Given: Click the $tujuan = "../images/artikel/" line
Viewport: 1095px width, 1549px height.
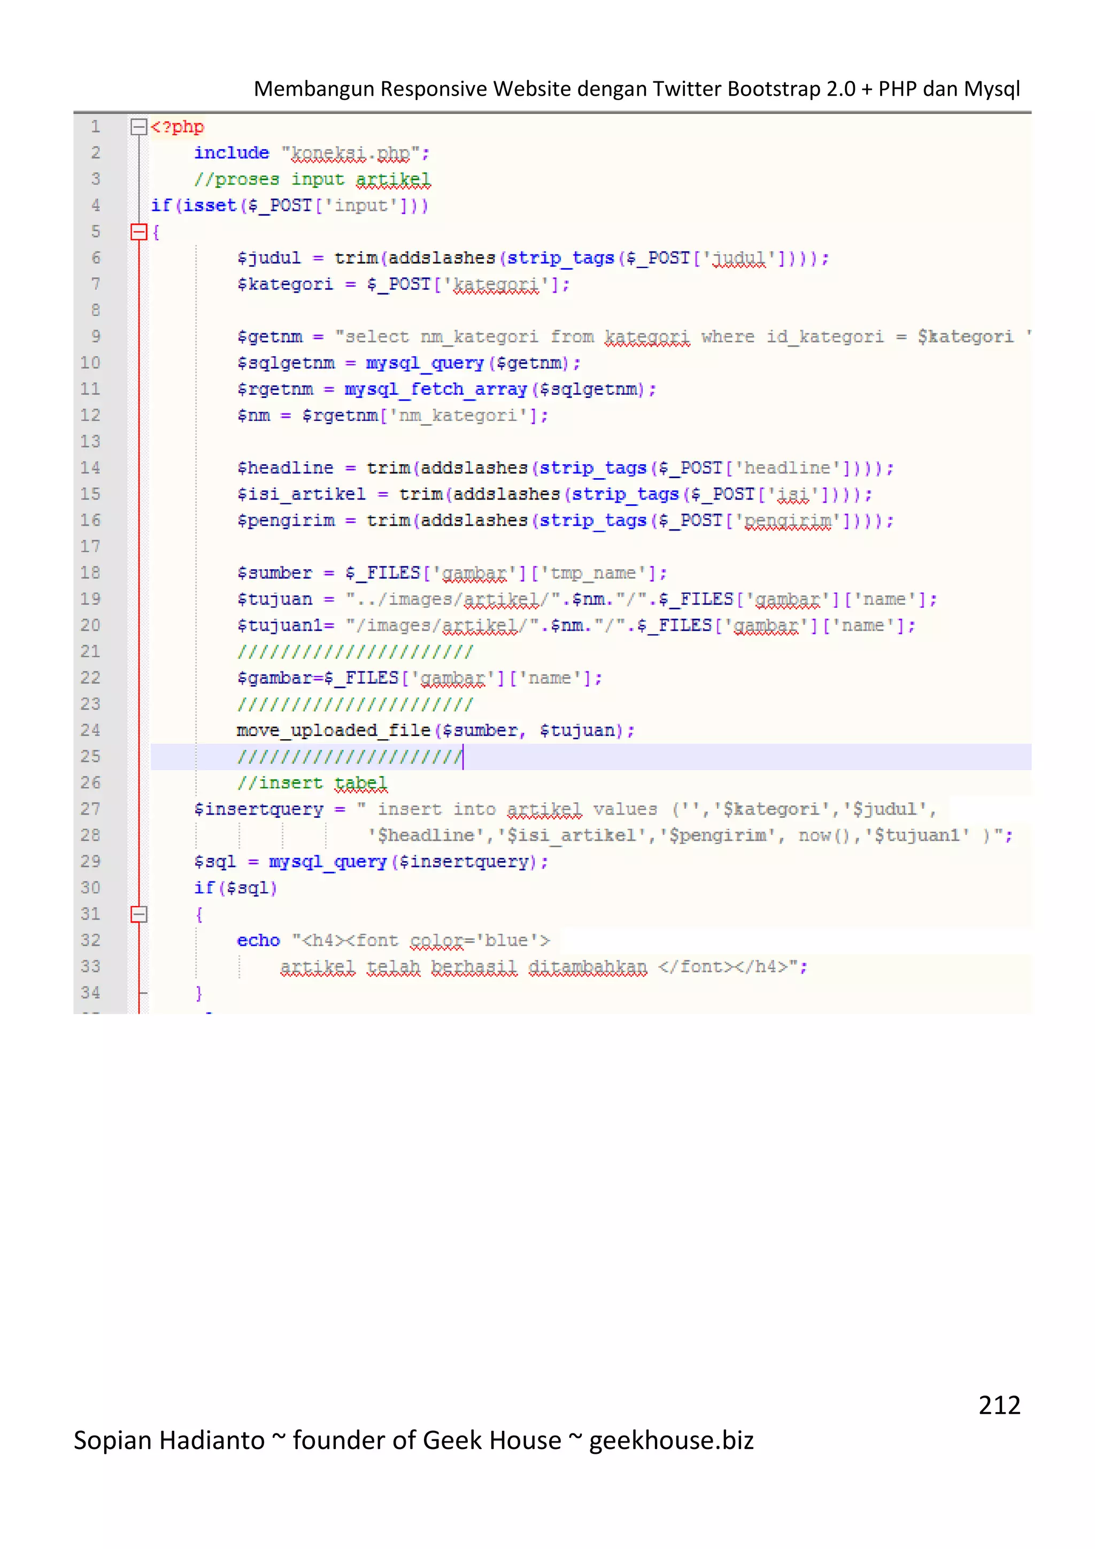Looking at the screenshot, I should 587,599.
